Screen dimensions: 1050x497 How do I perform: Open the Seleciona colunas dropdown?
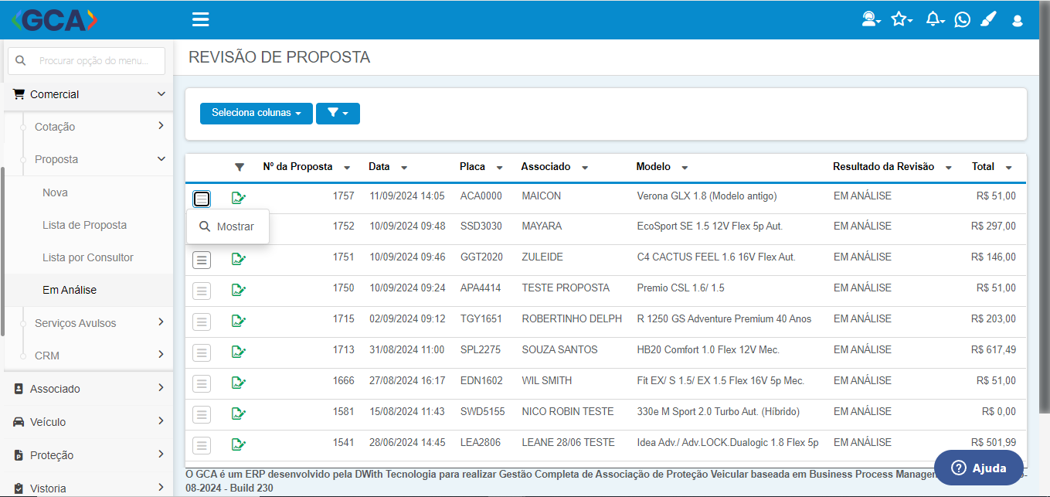click(257, 113)
